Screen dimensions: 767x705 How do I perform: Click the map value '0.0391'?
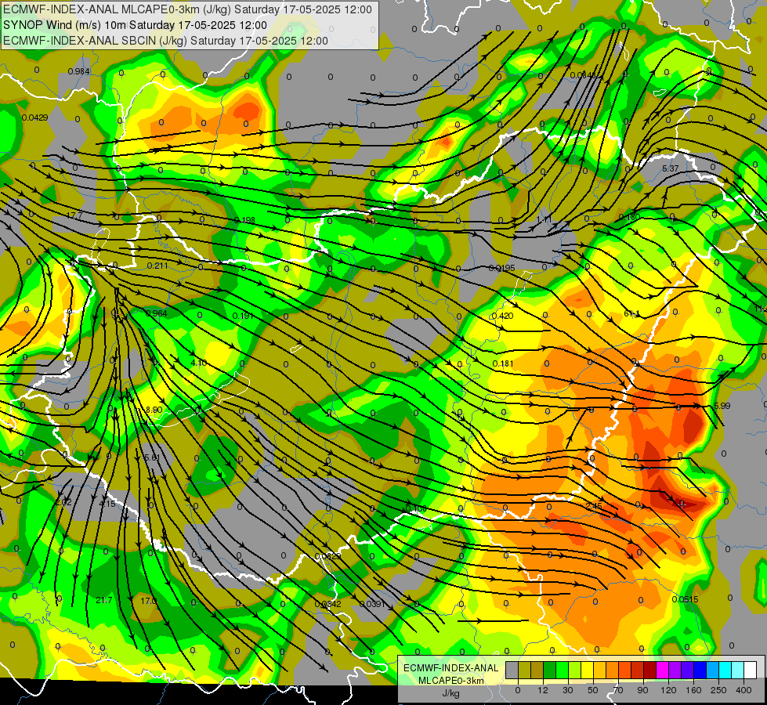373,604
